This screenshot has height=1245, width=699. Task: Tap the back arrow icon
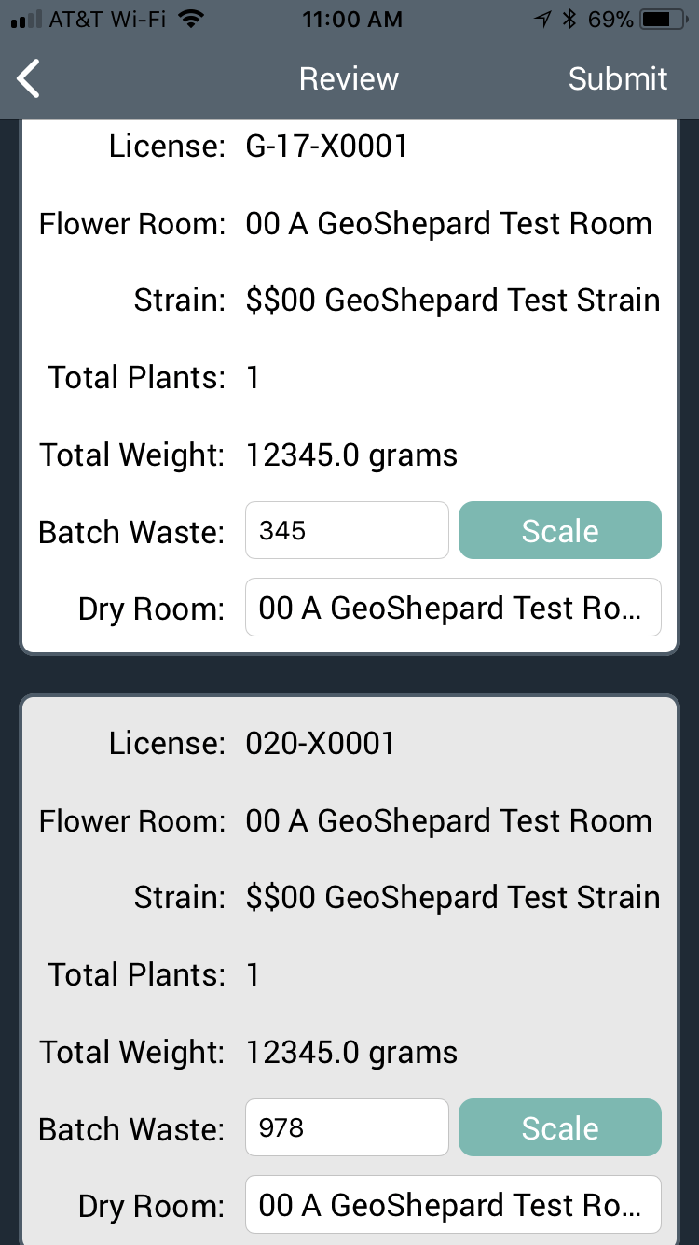tap(29, 79)
